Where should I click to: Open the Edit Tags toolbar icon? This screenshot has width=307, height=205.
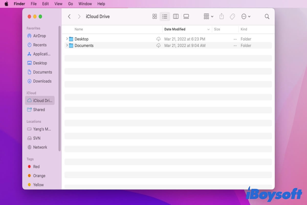point(232,16)
